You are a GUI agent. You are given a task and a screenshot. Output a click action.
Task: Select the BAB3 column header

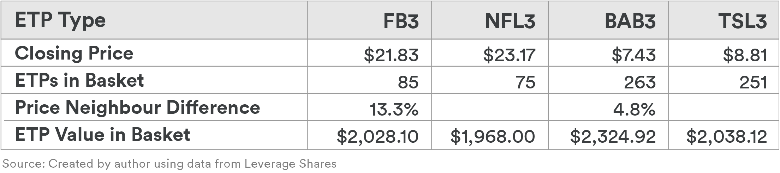pyautogui.click(x=608, y=20)
